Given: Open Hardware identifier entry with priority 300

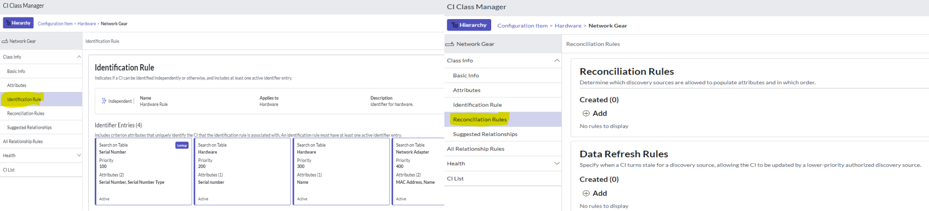Looking at the screenshot, I should [x=341, y=171].
